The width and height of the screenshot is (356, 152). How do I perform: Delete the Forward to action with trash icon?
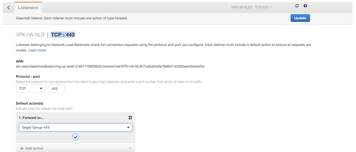[130, 118]
